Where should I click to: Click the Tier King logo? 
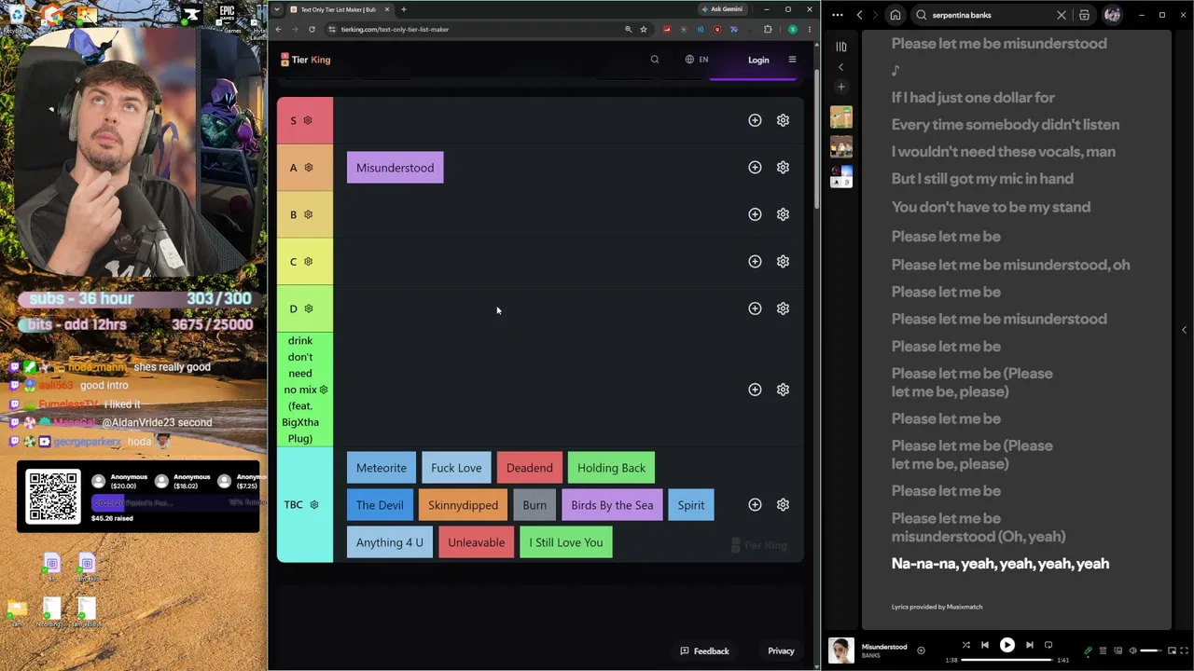coord(306,60)
